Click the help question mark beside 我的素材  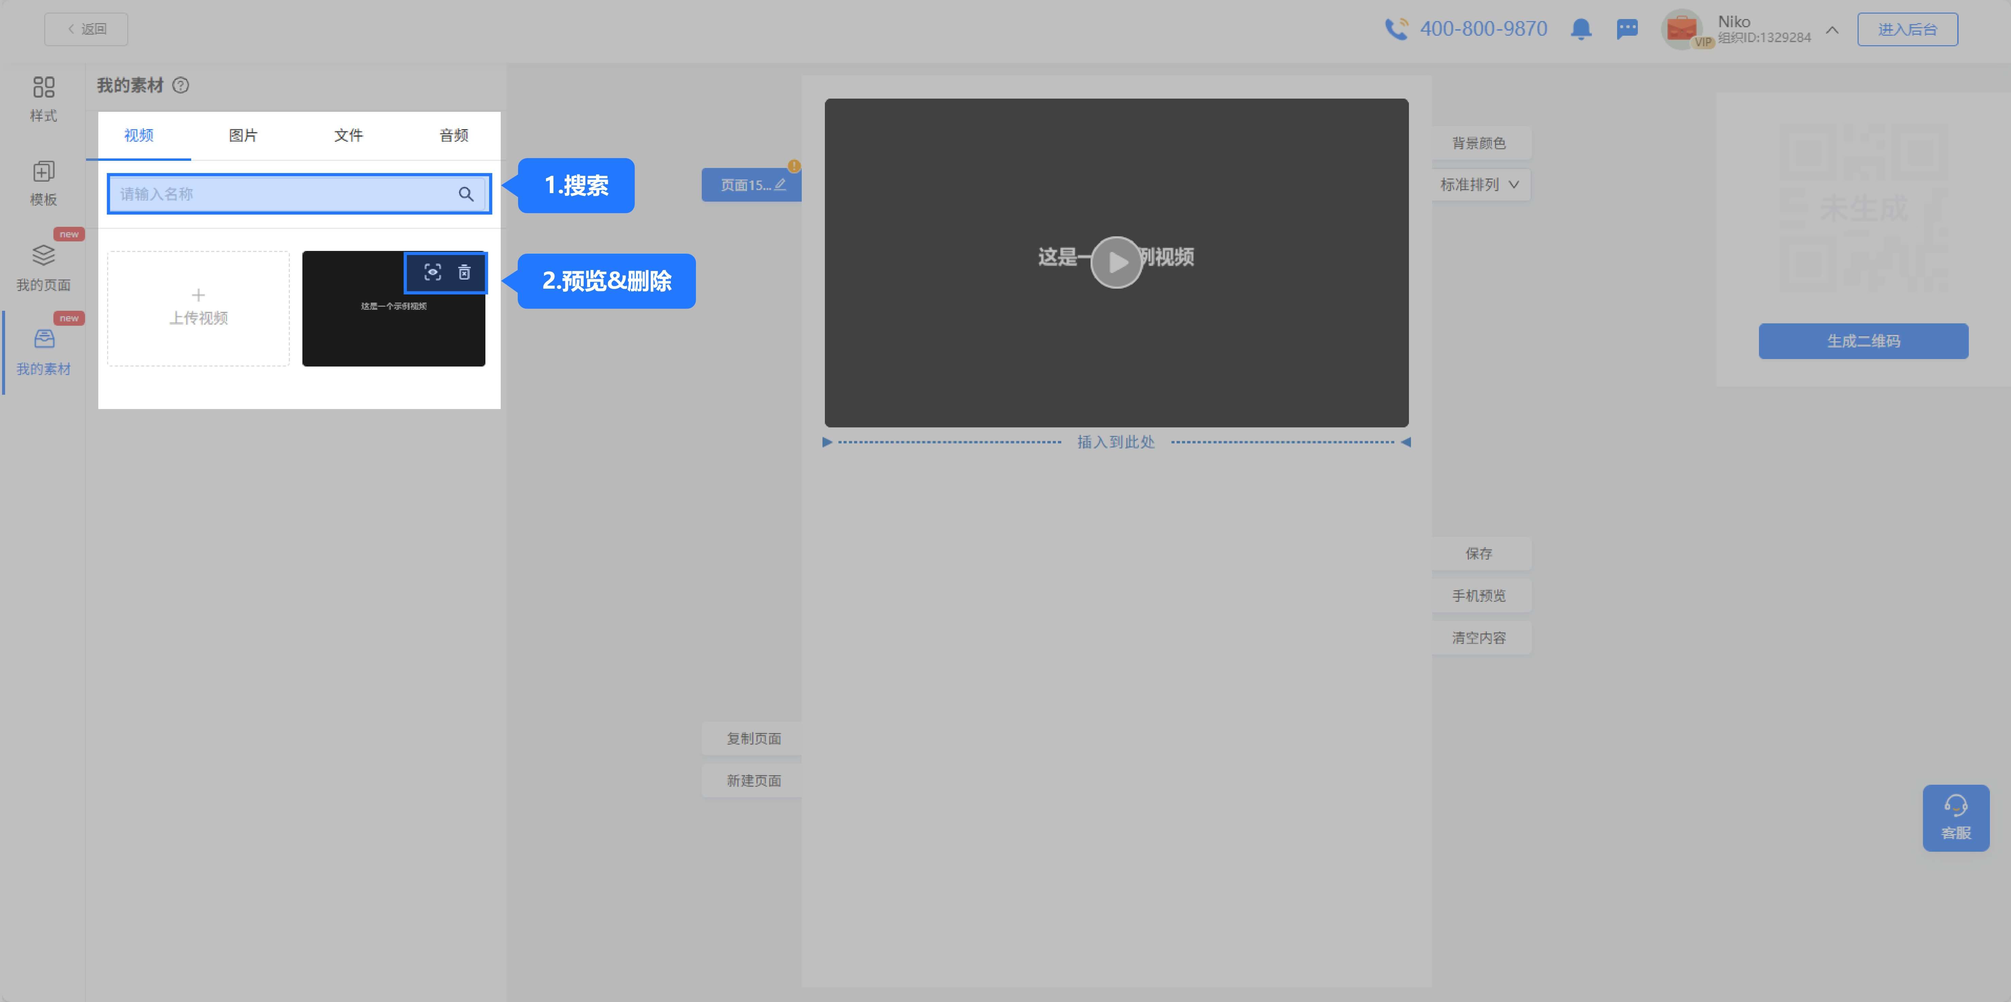(x=180, y=86)
